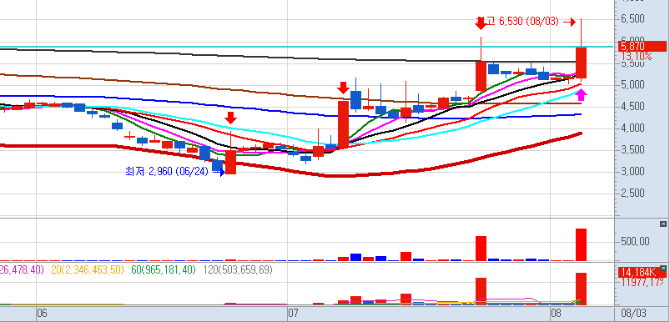This screenshot has height=322, width=670.
Task: Select the 08/03 red bar in volume pane
Action: point(581,244)
